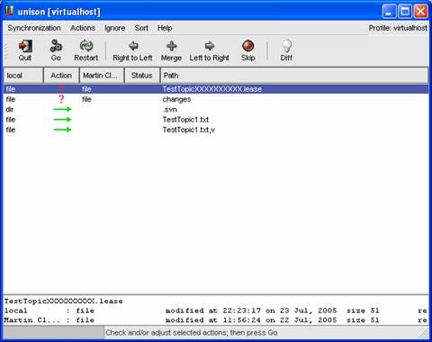Viewport: 432px width, 342px height.
Task: Open the Actions menu
Action: pyautogui.click(x=83, y=28)
